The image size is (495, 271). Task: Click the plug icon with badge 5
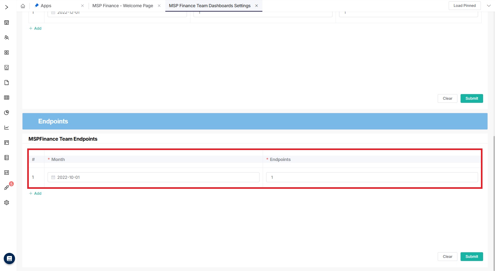click(x=7, y=188)
